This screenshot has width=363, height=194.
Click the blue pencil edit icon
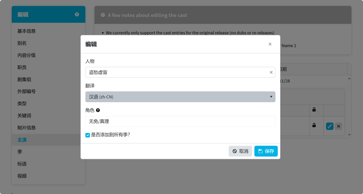[330, 126]
